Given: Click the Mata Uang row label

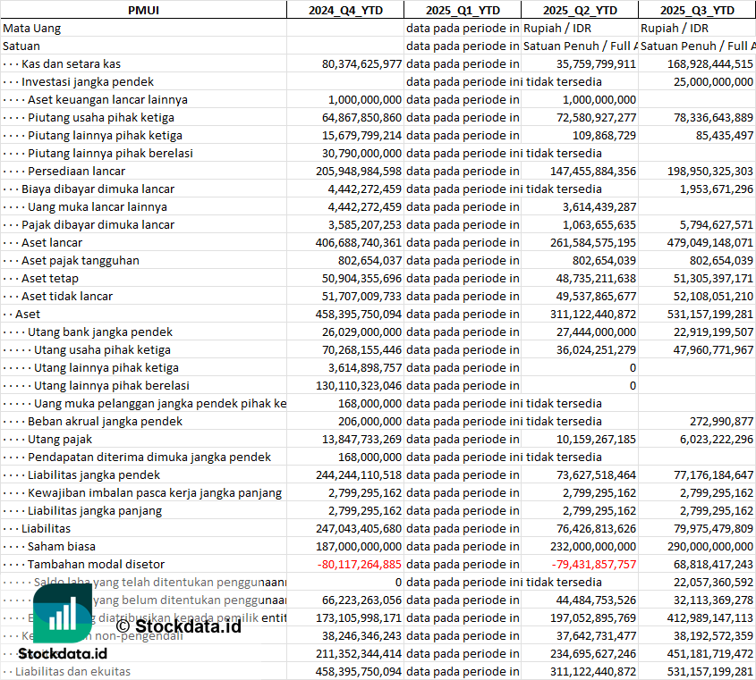Looking at the screenshot, I should click(x=31, y=28).
